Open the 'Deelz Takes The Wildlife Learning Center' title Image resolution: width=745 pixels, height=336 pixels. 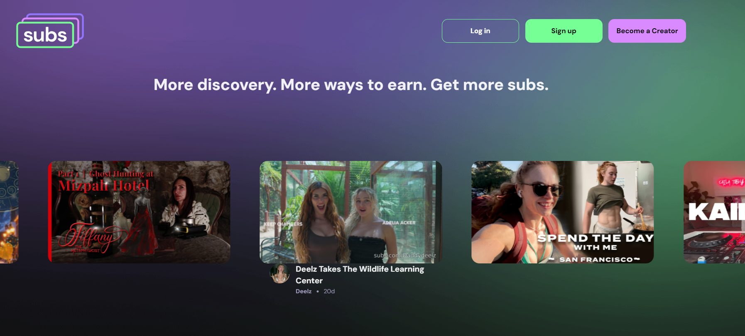(x=360, y=275)
